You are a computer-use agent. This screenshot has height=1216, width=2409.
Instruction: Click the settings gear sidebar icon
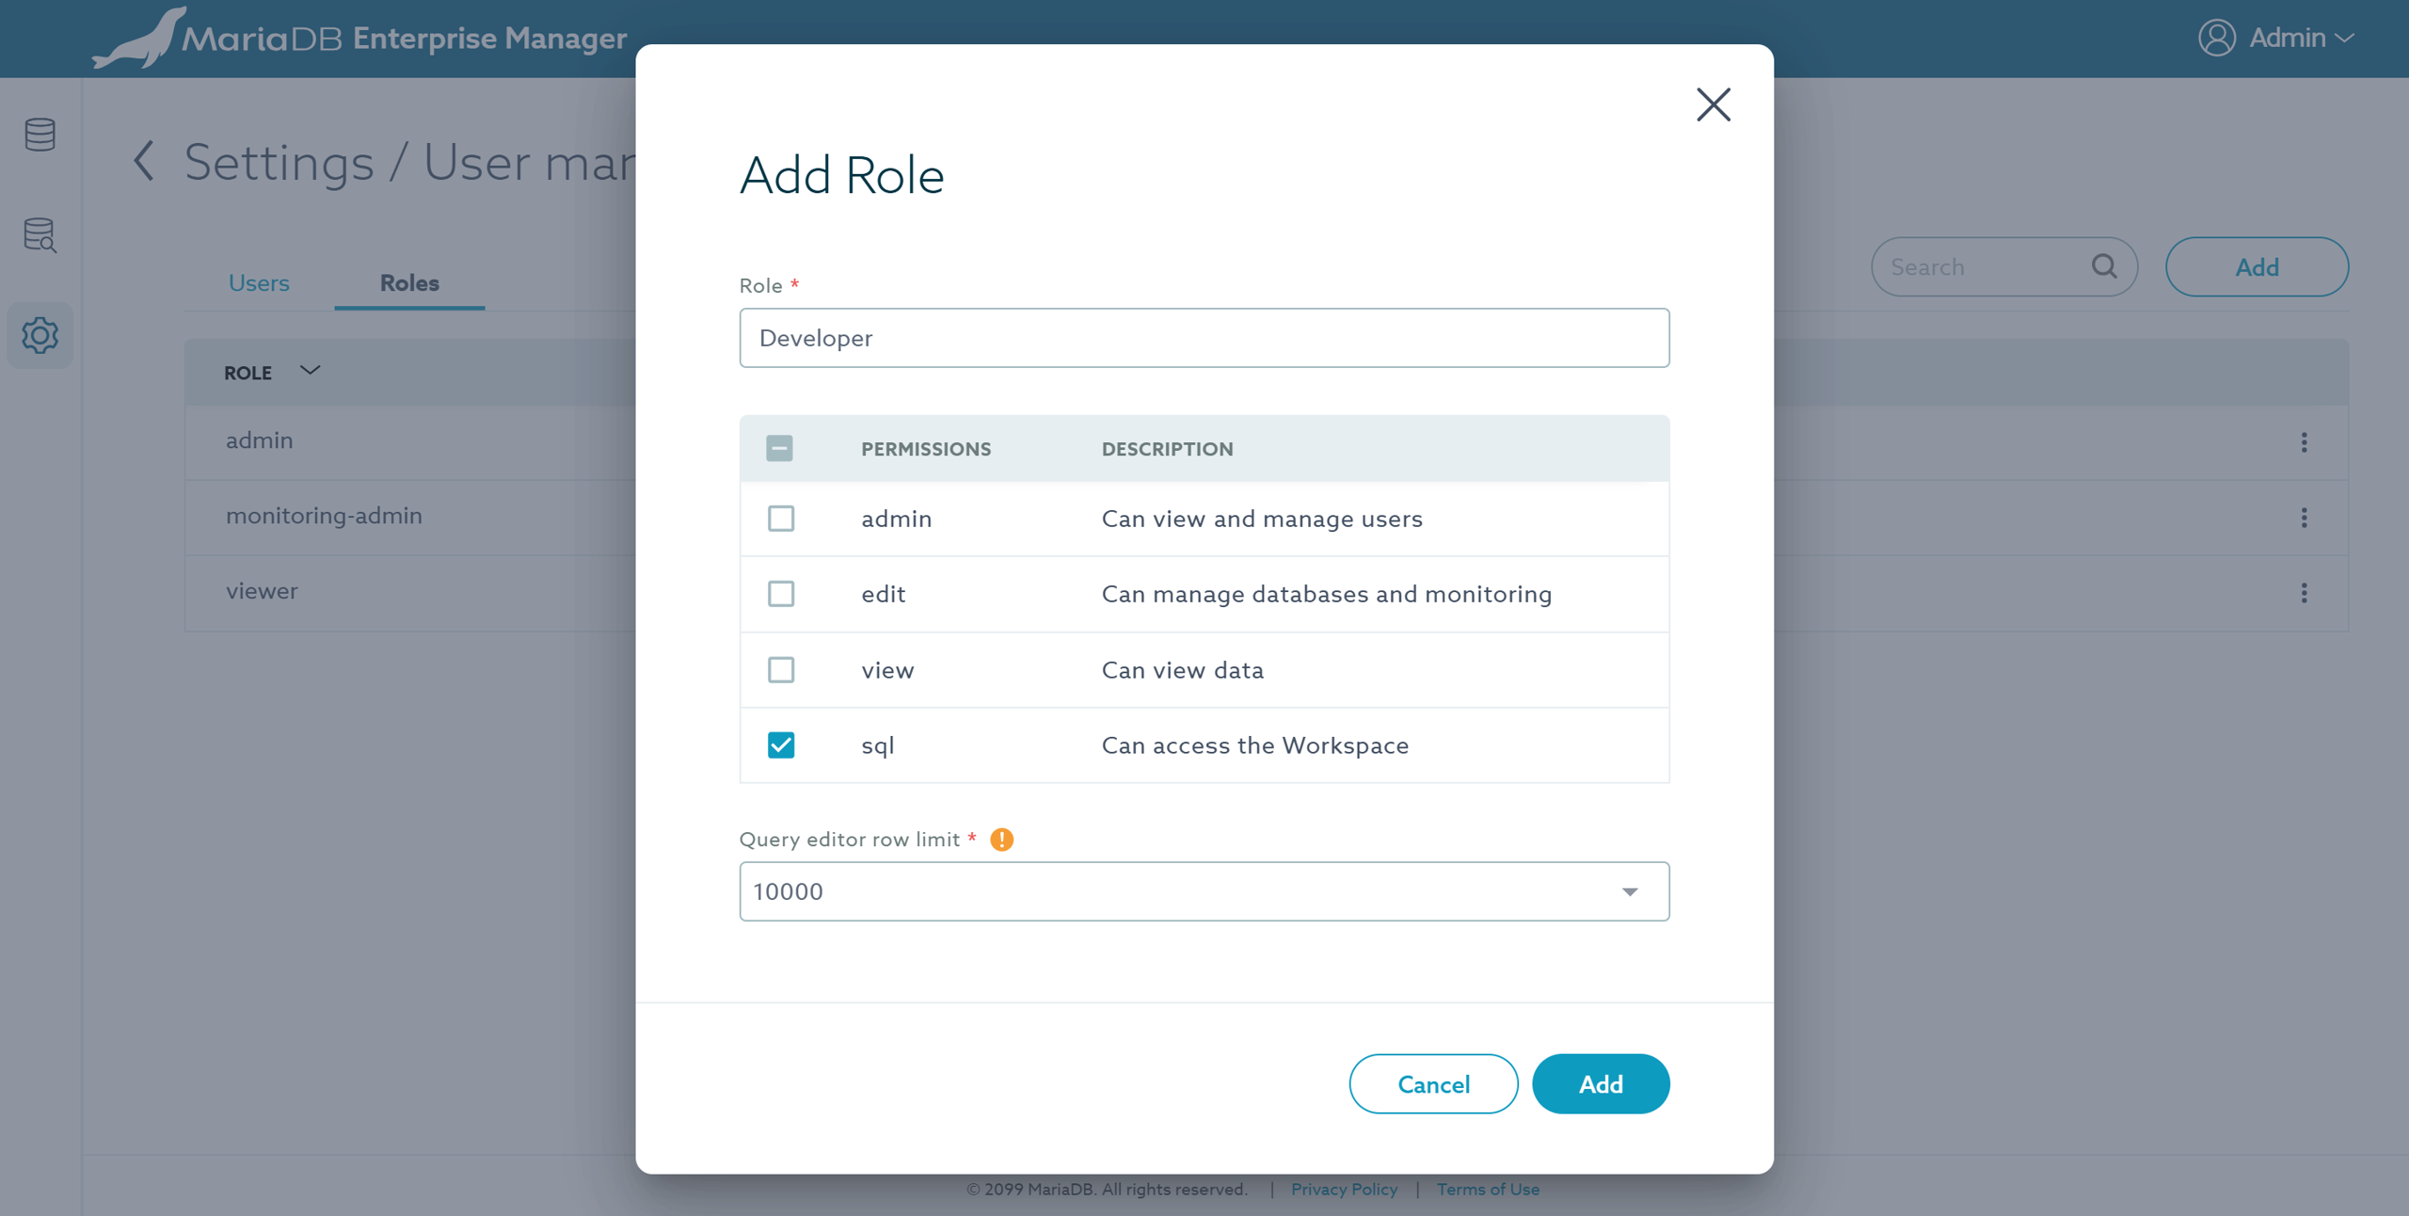[x=40, y=335]
